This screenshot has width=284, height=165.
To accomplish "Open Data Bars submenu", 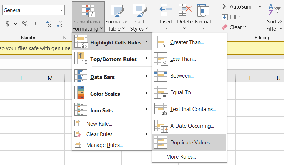I will coord(112,76).
